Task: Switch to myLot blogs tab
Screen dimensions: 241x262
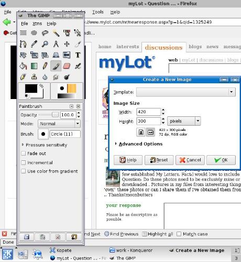Action: pos(195,47)
